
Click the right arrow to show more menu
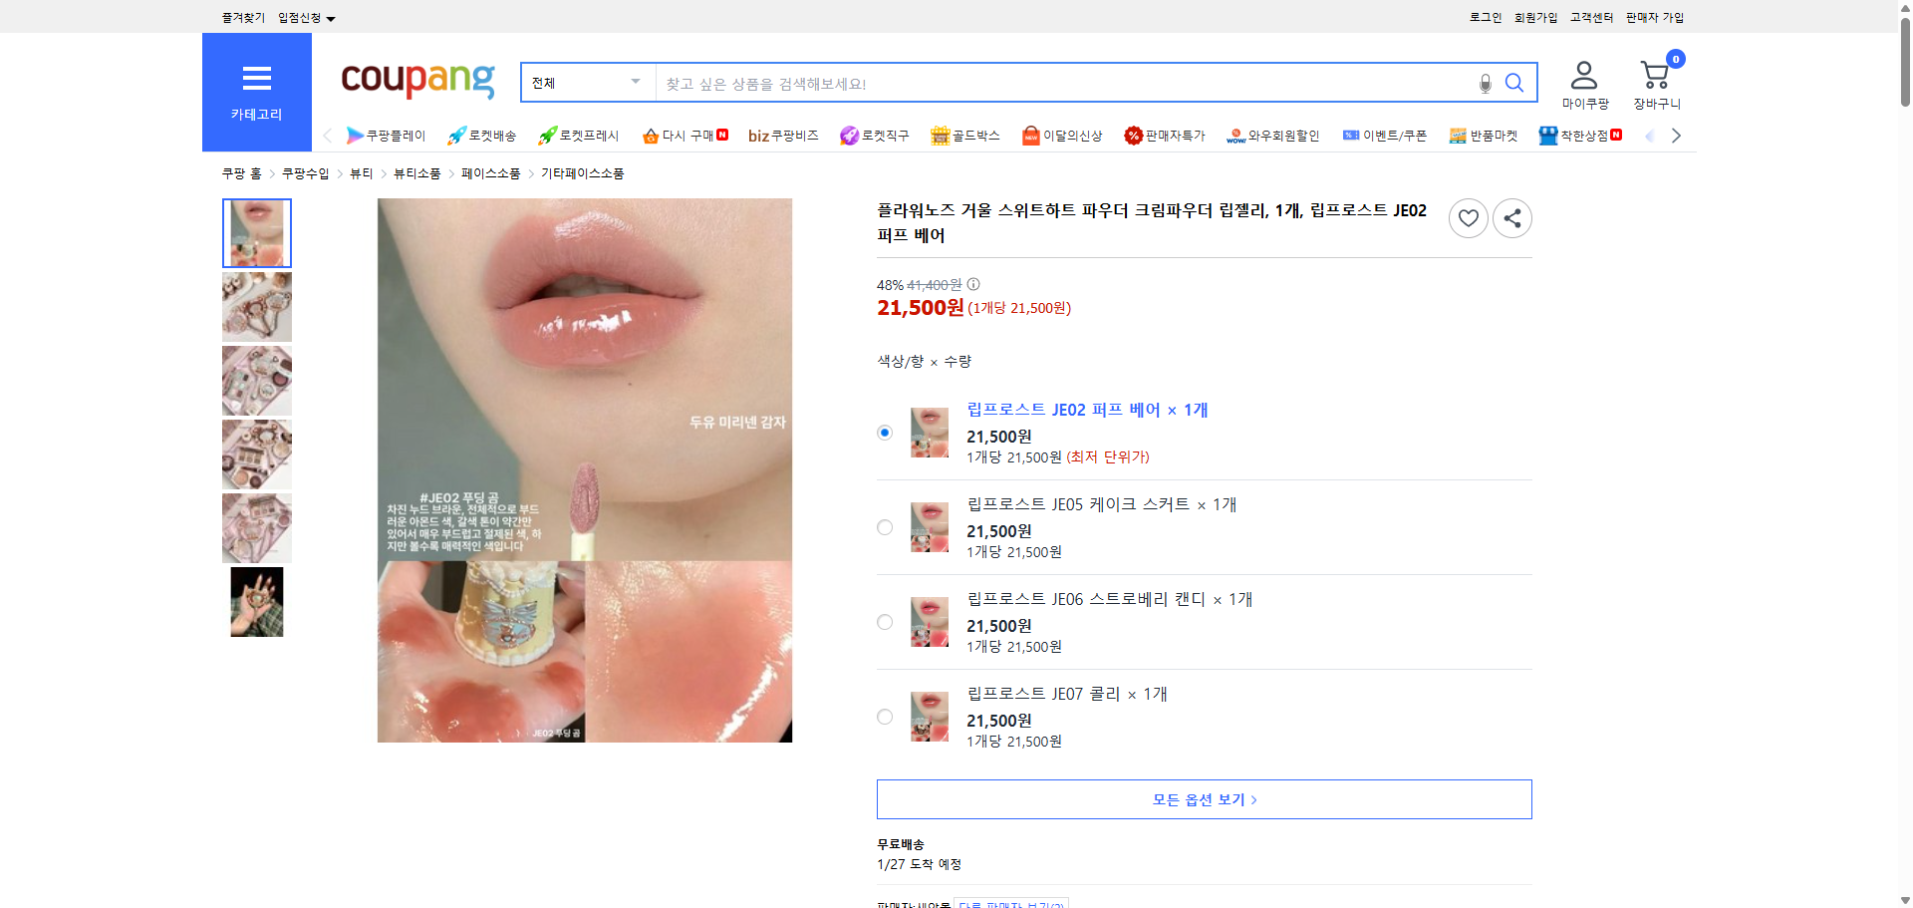click(x=1676, y=135)
